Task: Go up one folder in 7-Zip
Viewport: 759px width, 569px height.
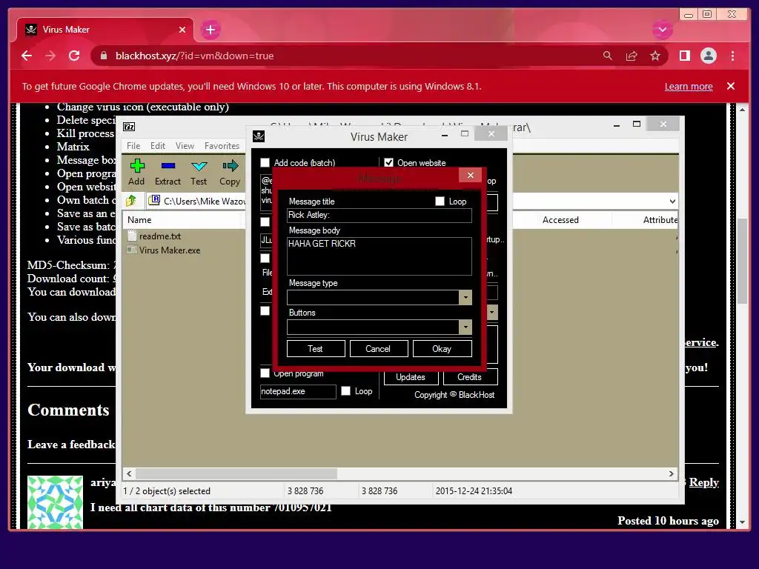Action: (131, 200)
